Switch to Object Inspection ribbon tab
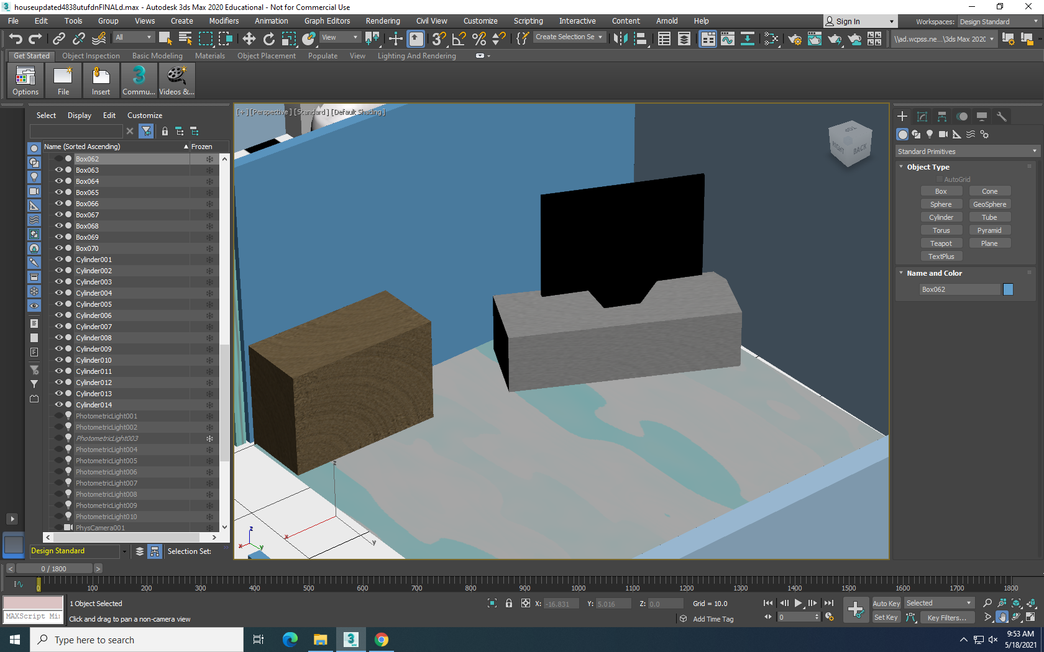Screen dimensions: 1044x652 pos(91,56)
